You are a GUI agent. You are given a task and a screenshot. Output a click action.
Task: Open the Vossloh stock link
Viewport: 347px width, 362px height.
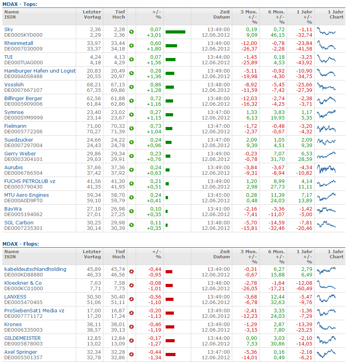pyautogui.click(x=14, y=85)
